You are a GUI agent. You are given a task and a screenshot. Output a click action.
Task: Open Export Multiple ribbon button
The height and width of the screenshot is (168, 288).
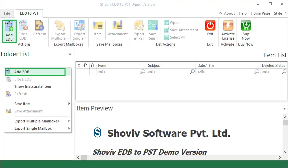[60, 30]
